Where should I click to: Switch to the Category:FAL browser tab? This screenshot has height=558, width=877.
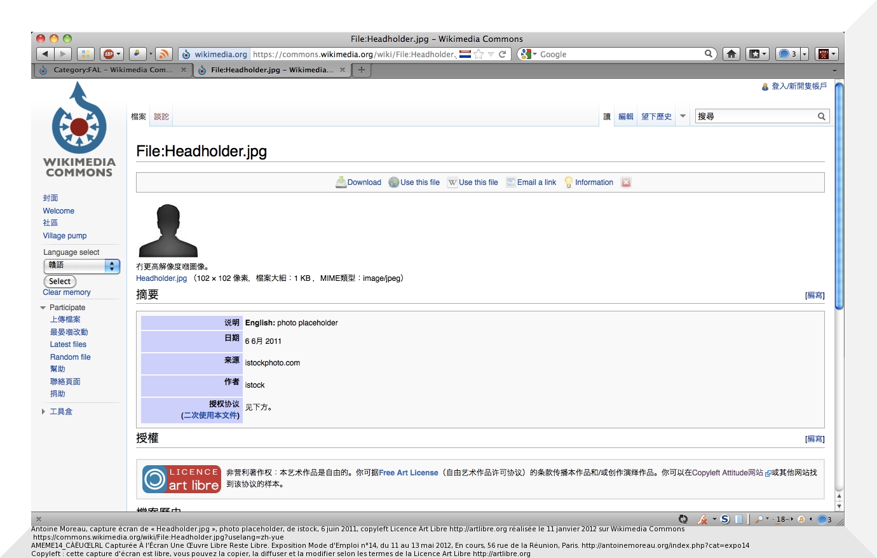click(x=112, y=70)
